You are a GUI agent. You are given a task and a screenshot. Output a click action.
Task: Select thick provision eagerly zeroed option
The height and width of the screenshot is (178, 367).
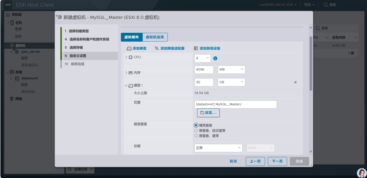tap(196, 136)
